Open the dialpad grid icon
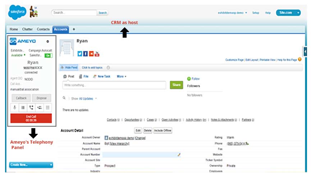The height and width of the screenshot is (177, 316). [x=48, y=107]
